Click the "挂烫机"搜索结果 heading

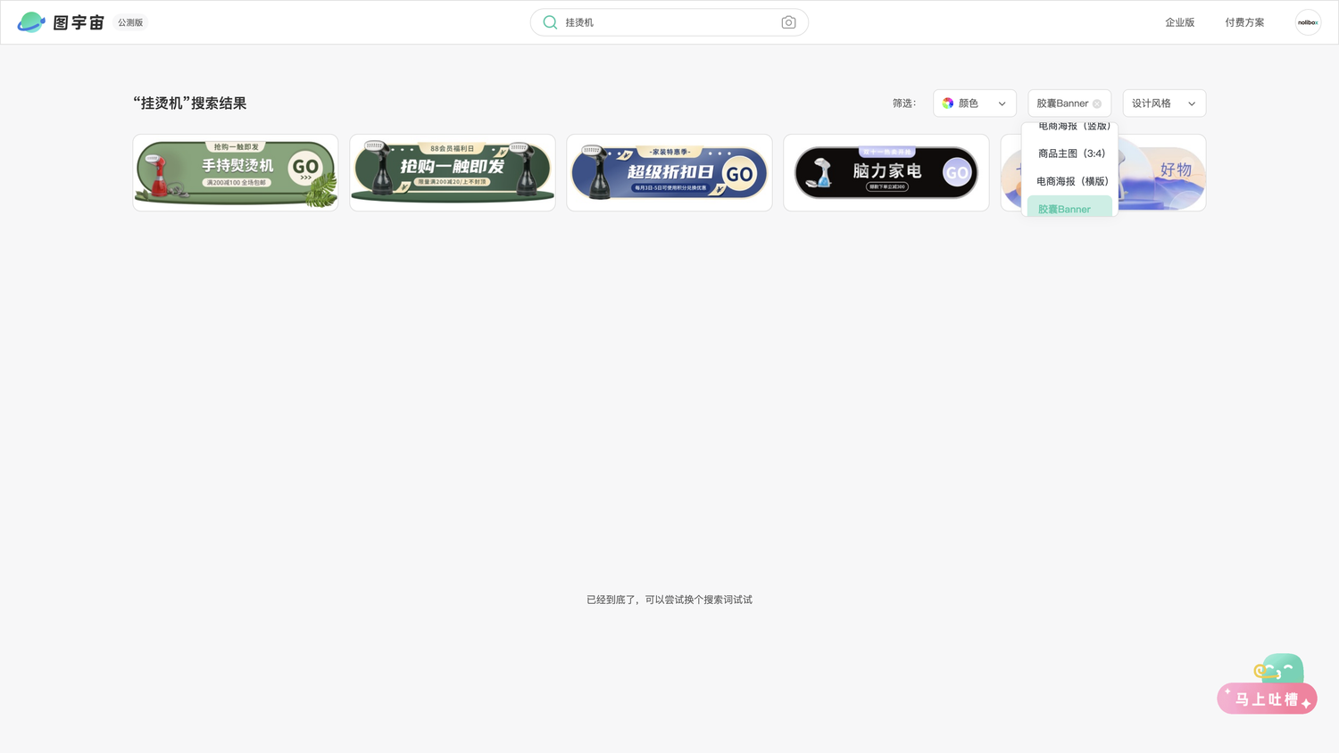click(x=190, y=103)
